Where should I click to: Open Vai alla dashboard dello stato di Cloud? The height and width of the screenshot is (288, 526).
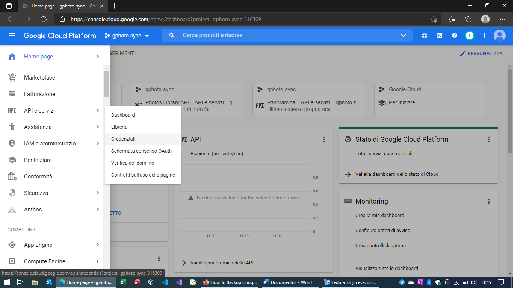click(397, 174)
